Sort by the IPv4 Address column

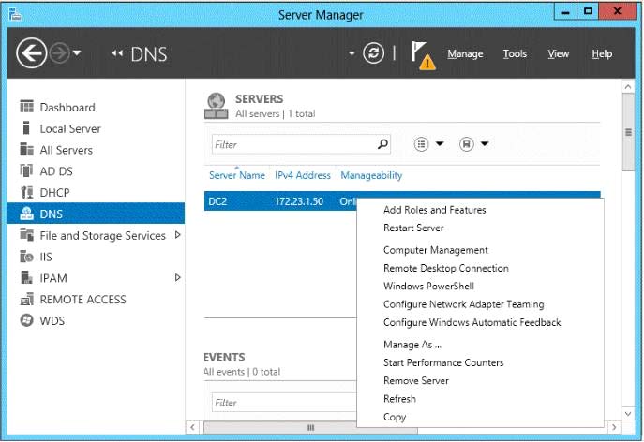[x=302, y=176]
